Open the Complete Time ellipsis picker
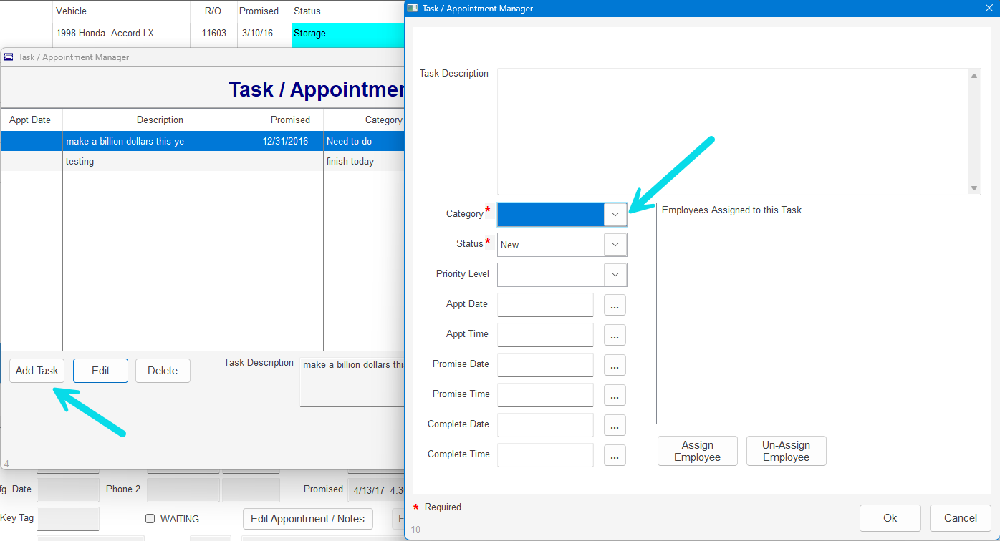Viewport: 1000px width, 541px height. 615,455
